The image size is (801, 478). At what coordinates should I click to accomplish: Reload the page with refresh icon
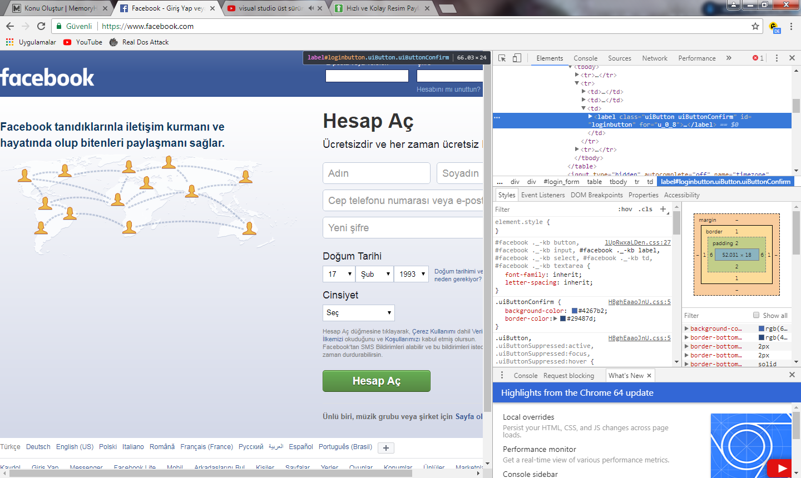41,26
